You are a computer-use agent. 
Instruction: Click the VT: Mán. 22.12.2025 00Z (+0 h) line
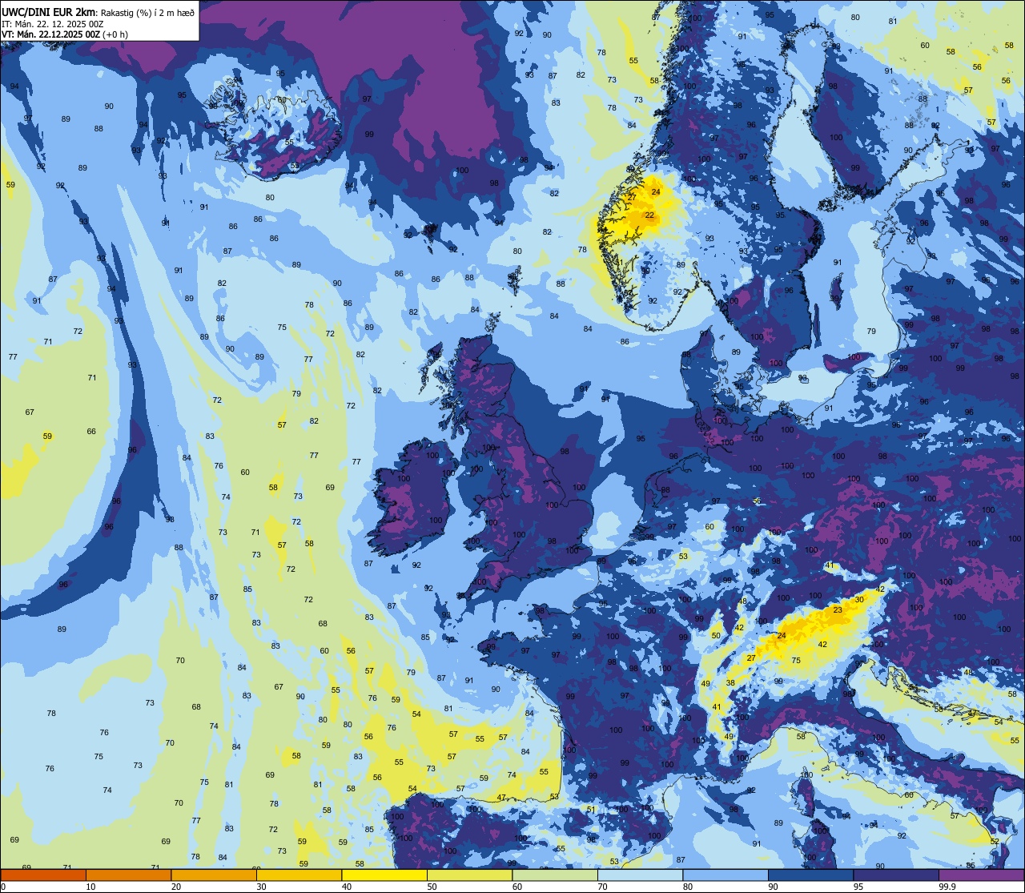tap(65, 34)
